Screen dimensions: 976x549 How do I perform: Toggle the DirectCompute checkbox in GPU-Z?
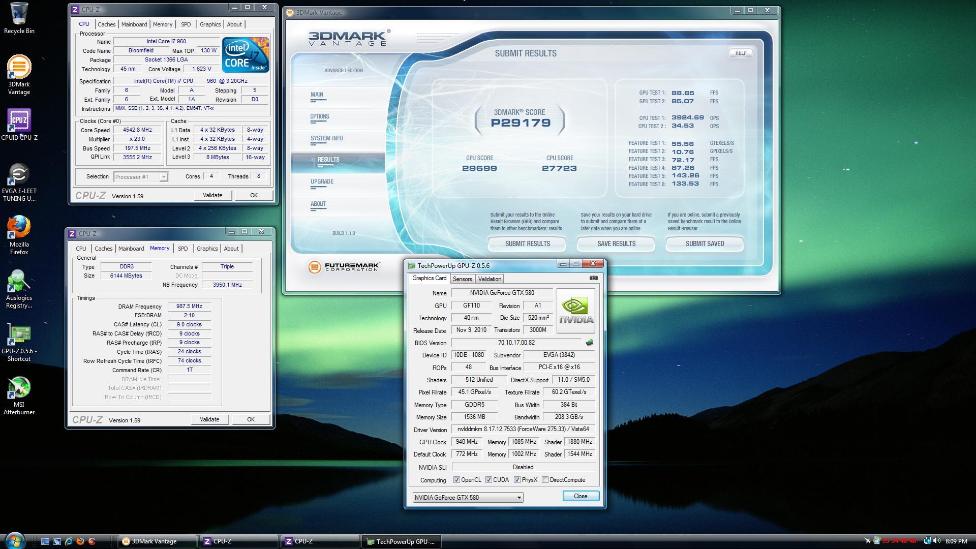tap(545, 480)
